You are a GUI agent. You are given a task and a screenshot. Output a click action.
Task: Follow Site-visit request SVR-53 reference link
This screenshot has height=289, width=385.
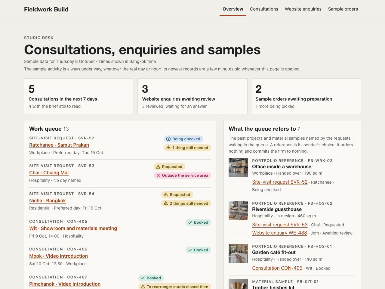[280, 225]
